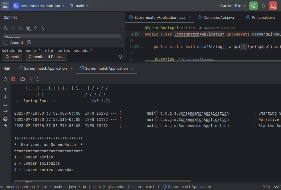This screenshot has width=281, height=190.
Task: Click the Gilvaneide Medeiros author hint on line 8
Action: 217,28
